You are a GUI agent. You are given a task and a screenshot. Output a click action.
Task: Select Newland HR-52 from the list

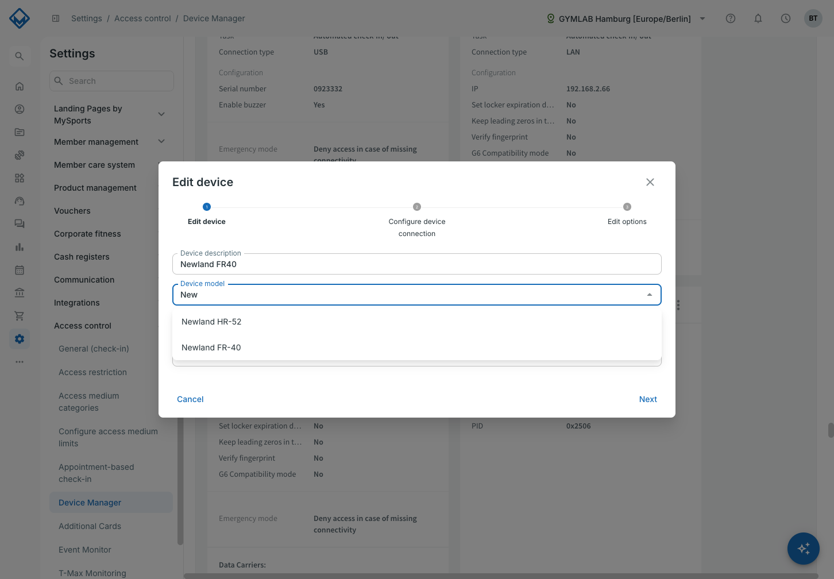click(417, 322)
